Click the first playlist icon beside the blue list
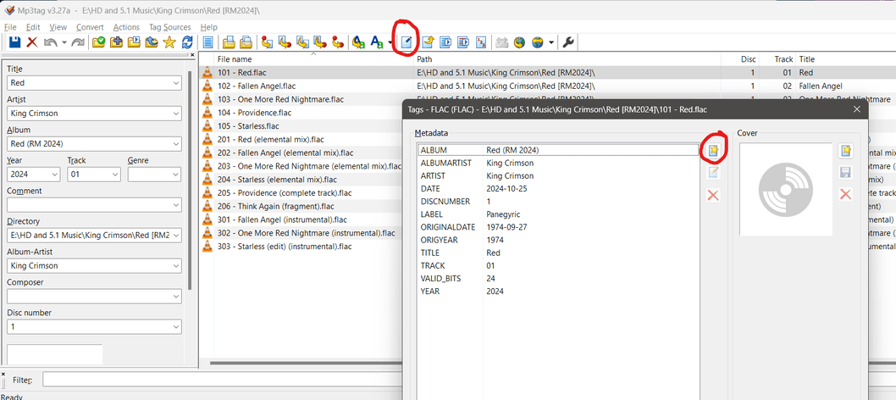Image resolution: width=896 pixels, height=400 pixels. 229,42
